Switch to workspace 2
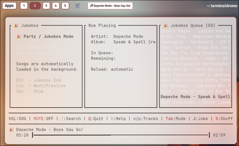 coord(35,6)
